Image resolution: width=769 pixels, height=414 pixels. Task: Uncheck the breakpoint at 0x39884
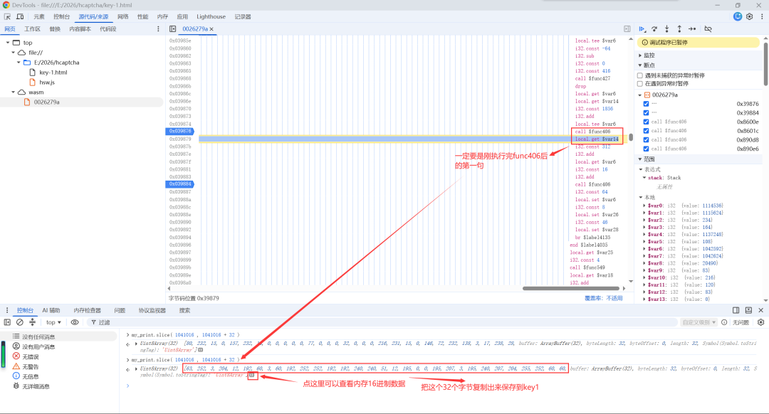pos(646,112)
